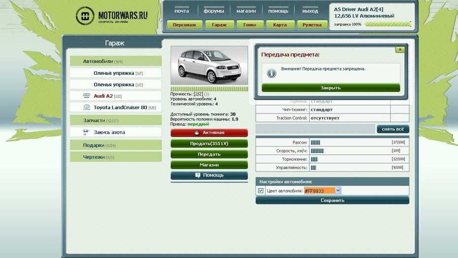
Task: Open the форумы menu item
Action: point(214,11)
